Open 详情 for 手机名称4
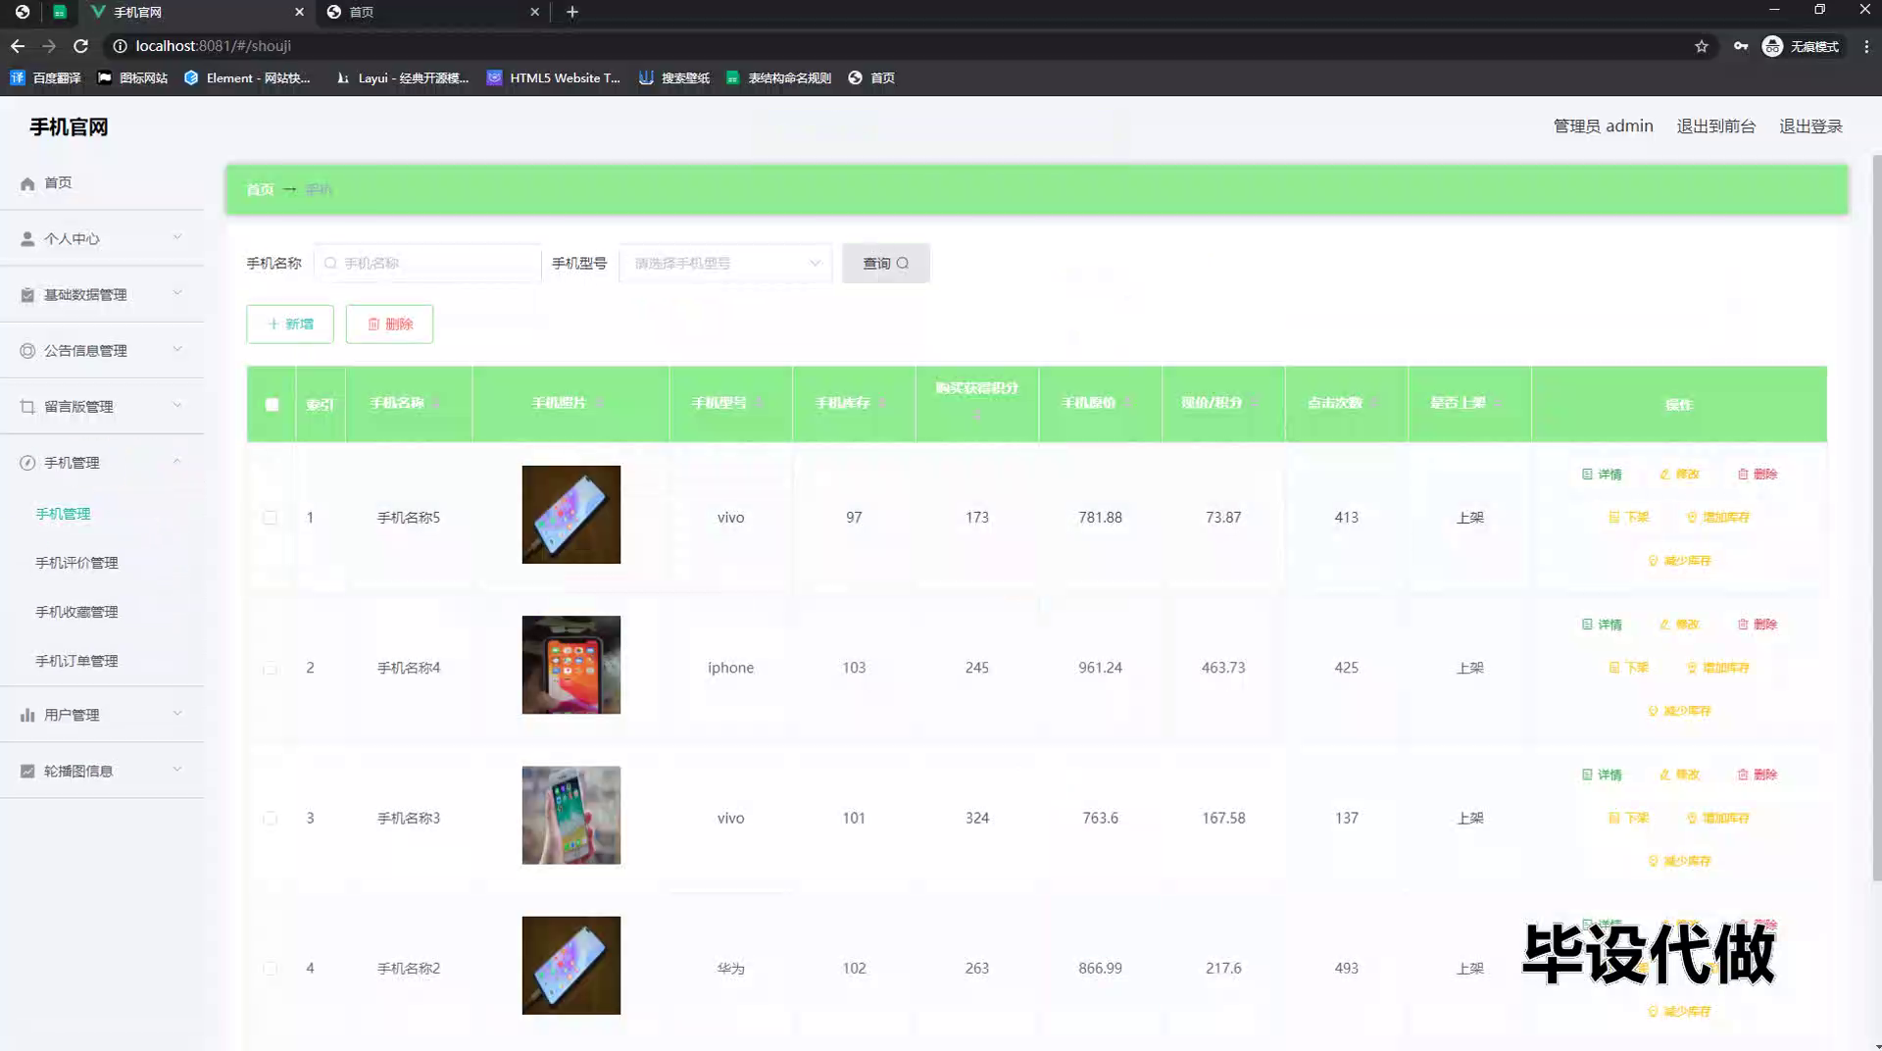 coord(1602,624)
